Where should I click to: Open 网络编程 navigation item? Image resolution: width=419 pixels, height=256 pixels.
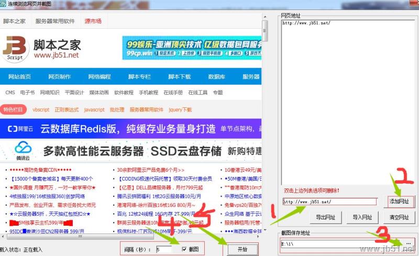point(100,76)
